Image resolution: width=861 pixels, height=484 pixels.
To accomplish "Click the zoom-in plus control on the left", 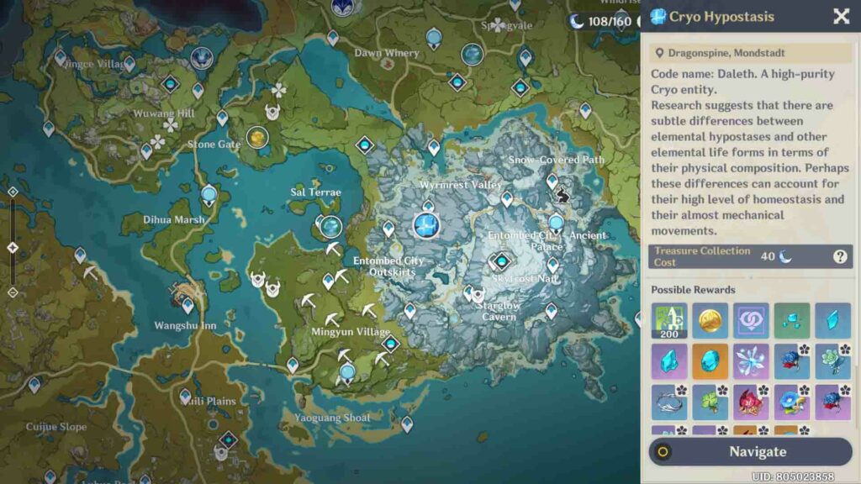I will (13, 191).
